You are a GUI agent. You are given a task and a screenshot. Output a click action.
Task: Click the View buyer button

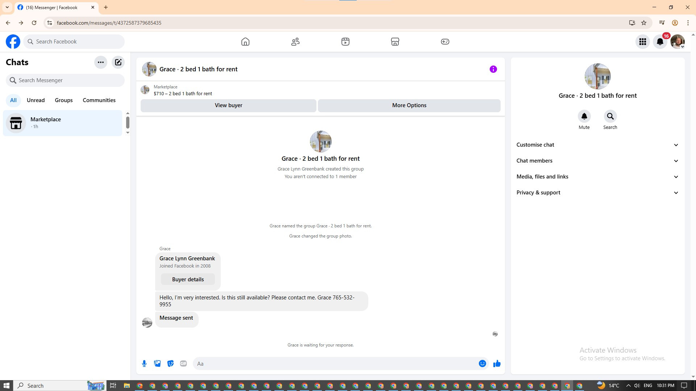click(x=229, y=105)
